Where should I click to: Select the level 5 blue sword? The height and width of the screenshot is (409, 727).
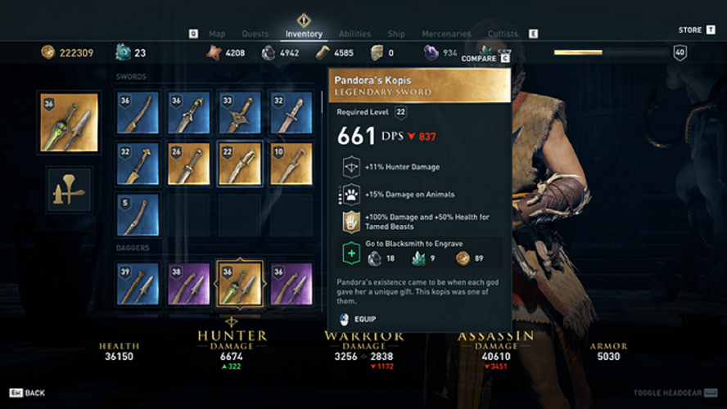[x=138, y=215]
